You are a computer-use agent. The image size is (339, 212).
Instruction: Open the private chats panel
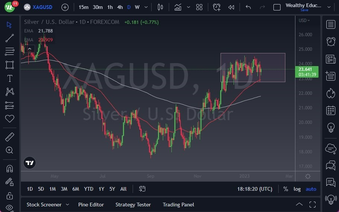click(330, 166)
